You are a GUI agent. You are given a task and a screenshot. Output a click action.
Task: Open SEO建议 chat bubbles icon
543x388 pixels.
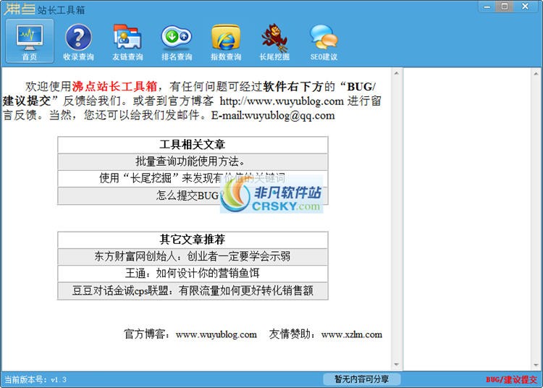point(324,41)
